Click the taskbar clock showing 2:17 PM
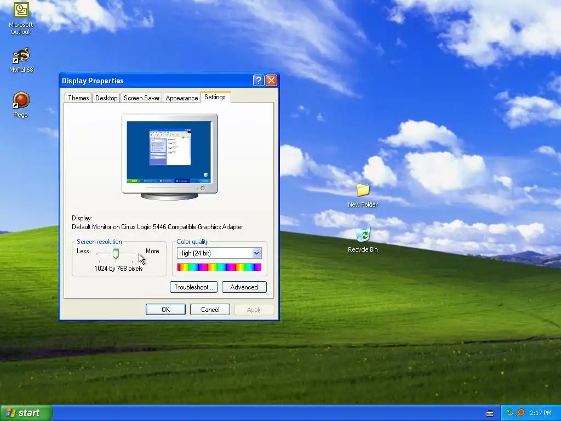 point(540,413)
